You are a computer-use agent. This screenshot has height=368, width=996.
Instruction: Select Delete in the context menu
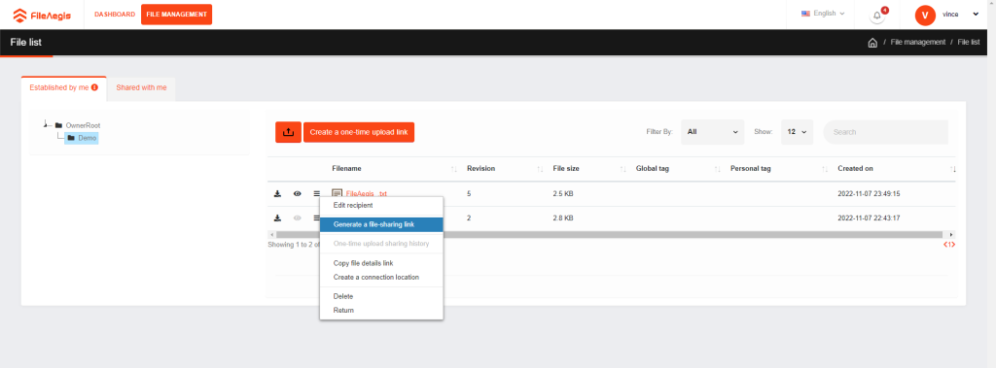(343, 296)
